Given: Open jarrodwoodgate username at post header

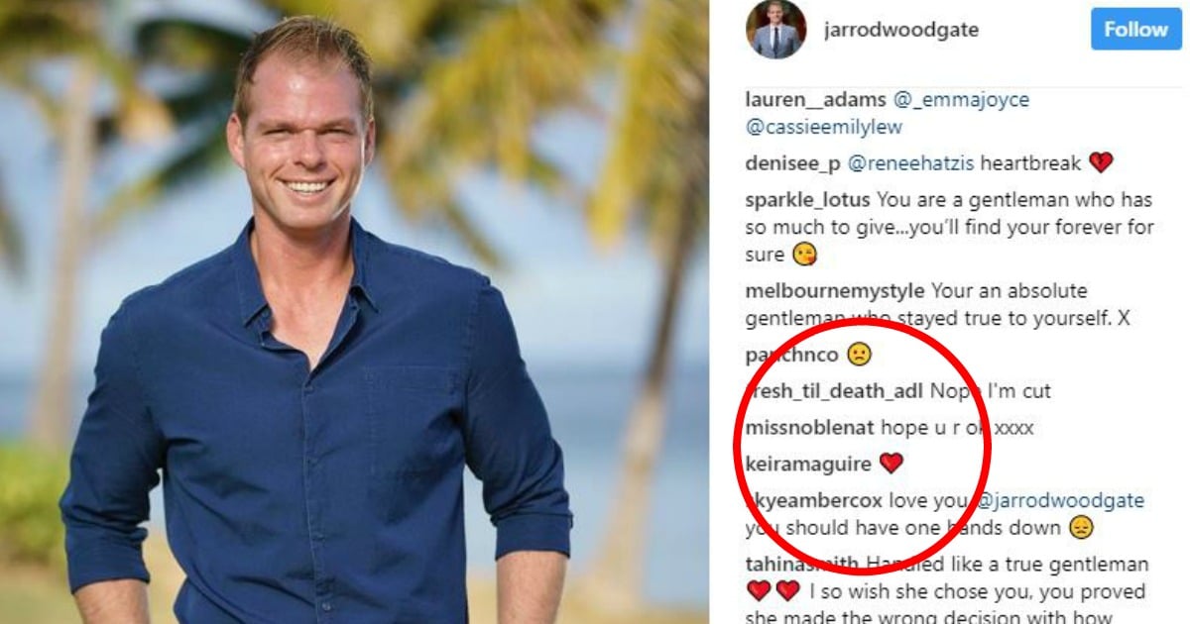Looking at the screenshot, I should tap(900, 30).
